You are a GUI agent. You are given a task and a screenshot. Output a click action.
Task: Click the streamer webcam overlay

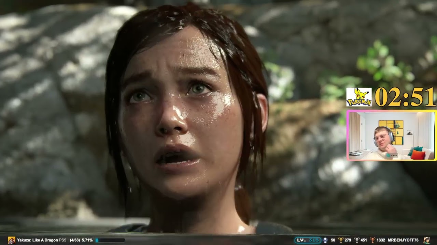click(391, 135)
